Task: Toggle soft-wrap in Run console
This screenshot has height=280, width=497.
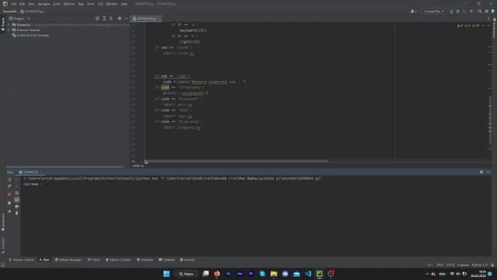Action: [x=17, y=193]
